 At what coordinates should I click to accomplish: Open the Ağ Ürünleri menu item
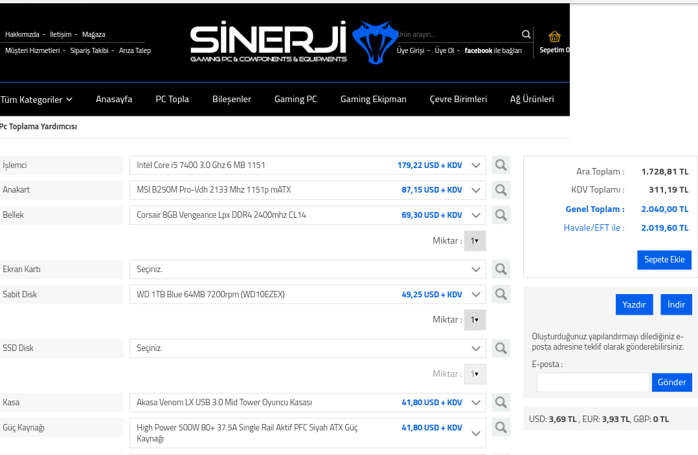point(532,99)
